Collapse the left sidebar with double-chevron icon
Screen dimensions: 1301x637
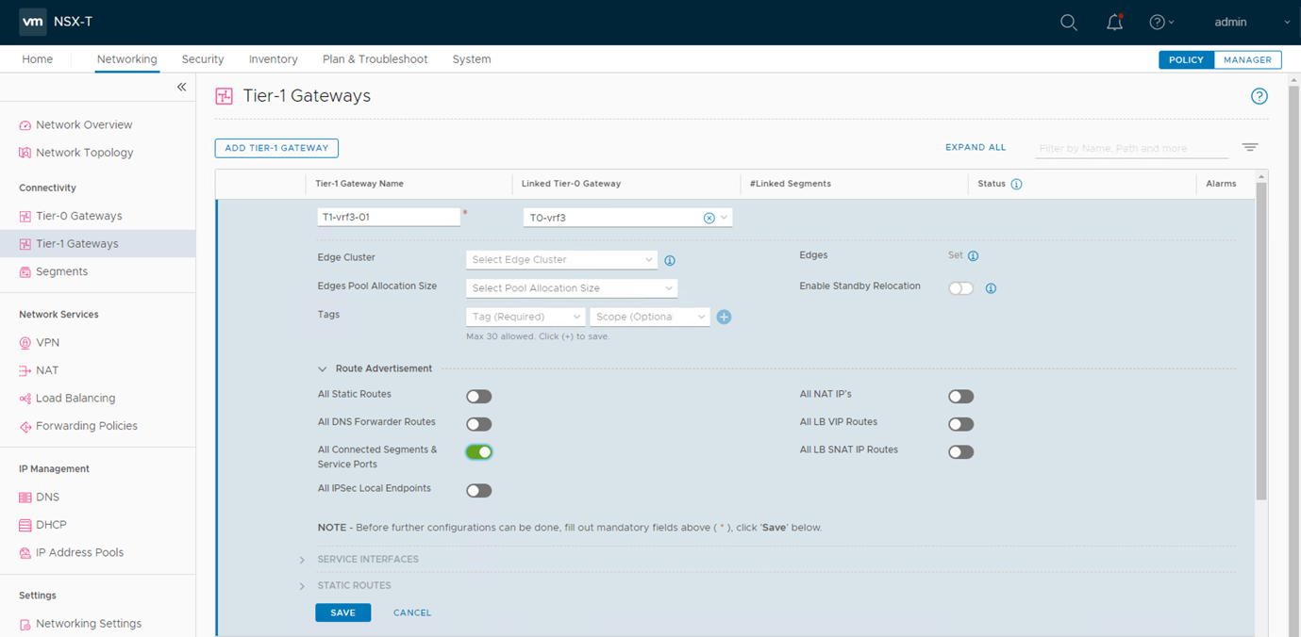(181, 88)
